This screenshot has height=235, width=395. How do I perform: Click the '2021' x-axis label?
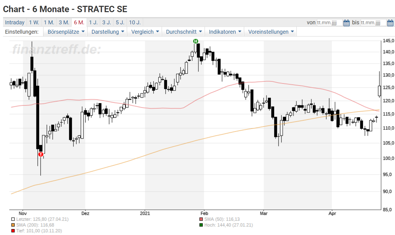click(x=145, y=213)
